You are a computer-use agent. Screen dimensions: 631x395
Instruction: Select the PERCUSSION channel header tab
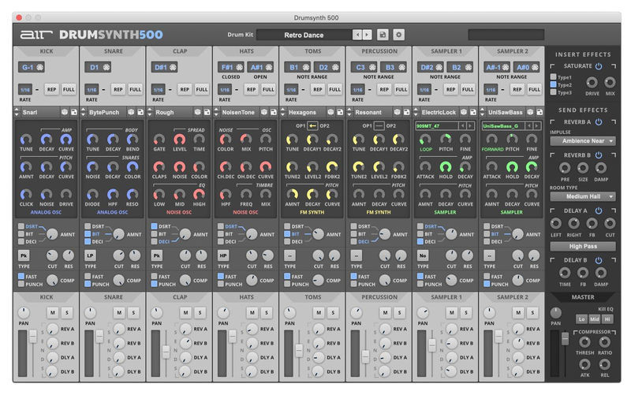tap(379, 51)
